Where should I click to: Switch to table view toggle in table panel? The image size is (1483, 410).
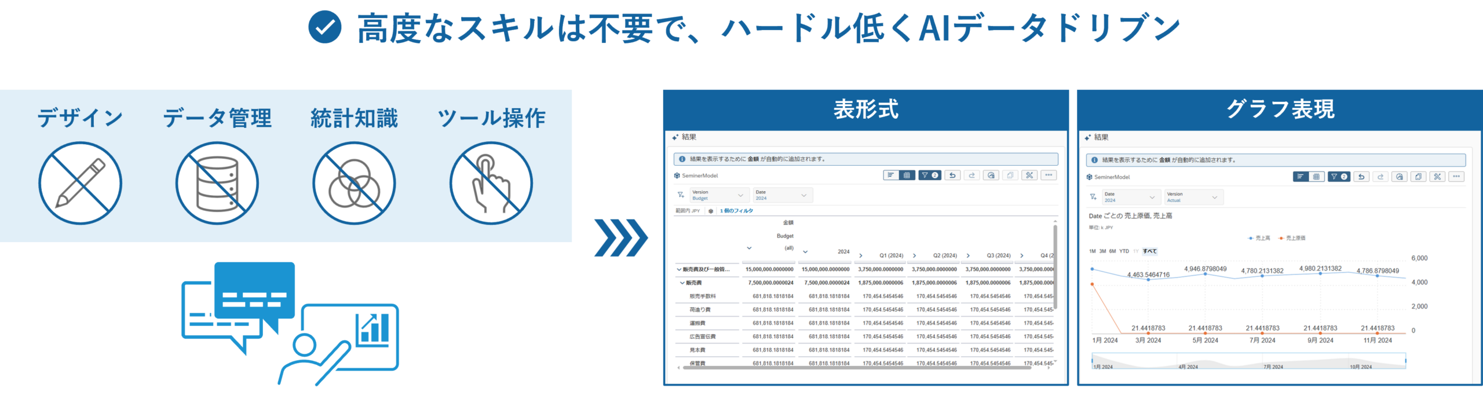point(907,175)
